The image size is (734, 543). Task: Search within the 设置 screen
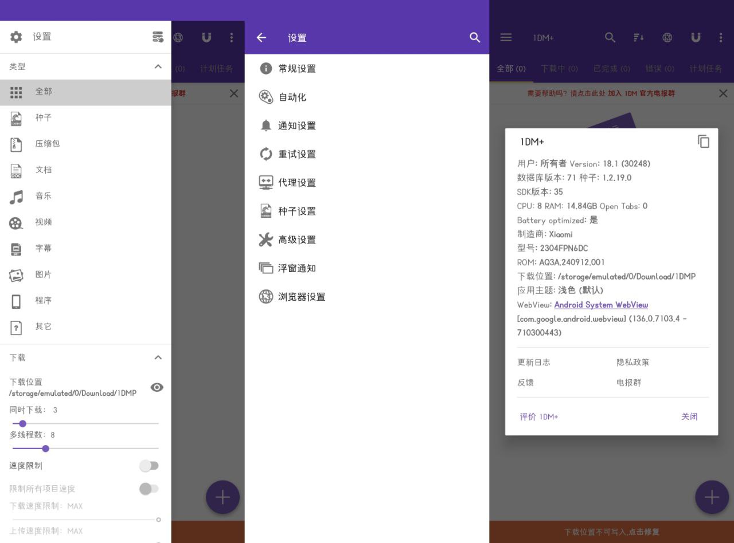[475, 38]
